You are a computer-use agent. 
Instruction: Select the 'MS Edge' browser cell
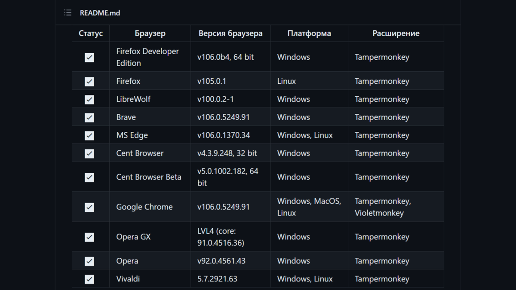pos(150,135)
